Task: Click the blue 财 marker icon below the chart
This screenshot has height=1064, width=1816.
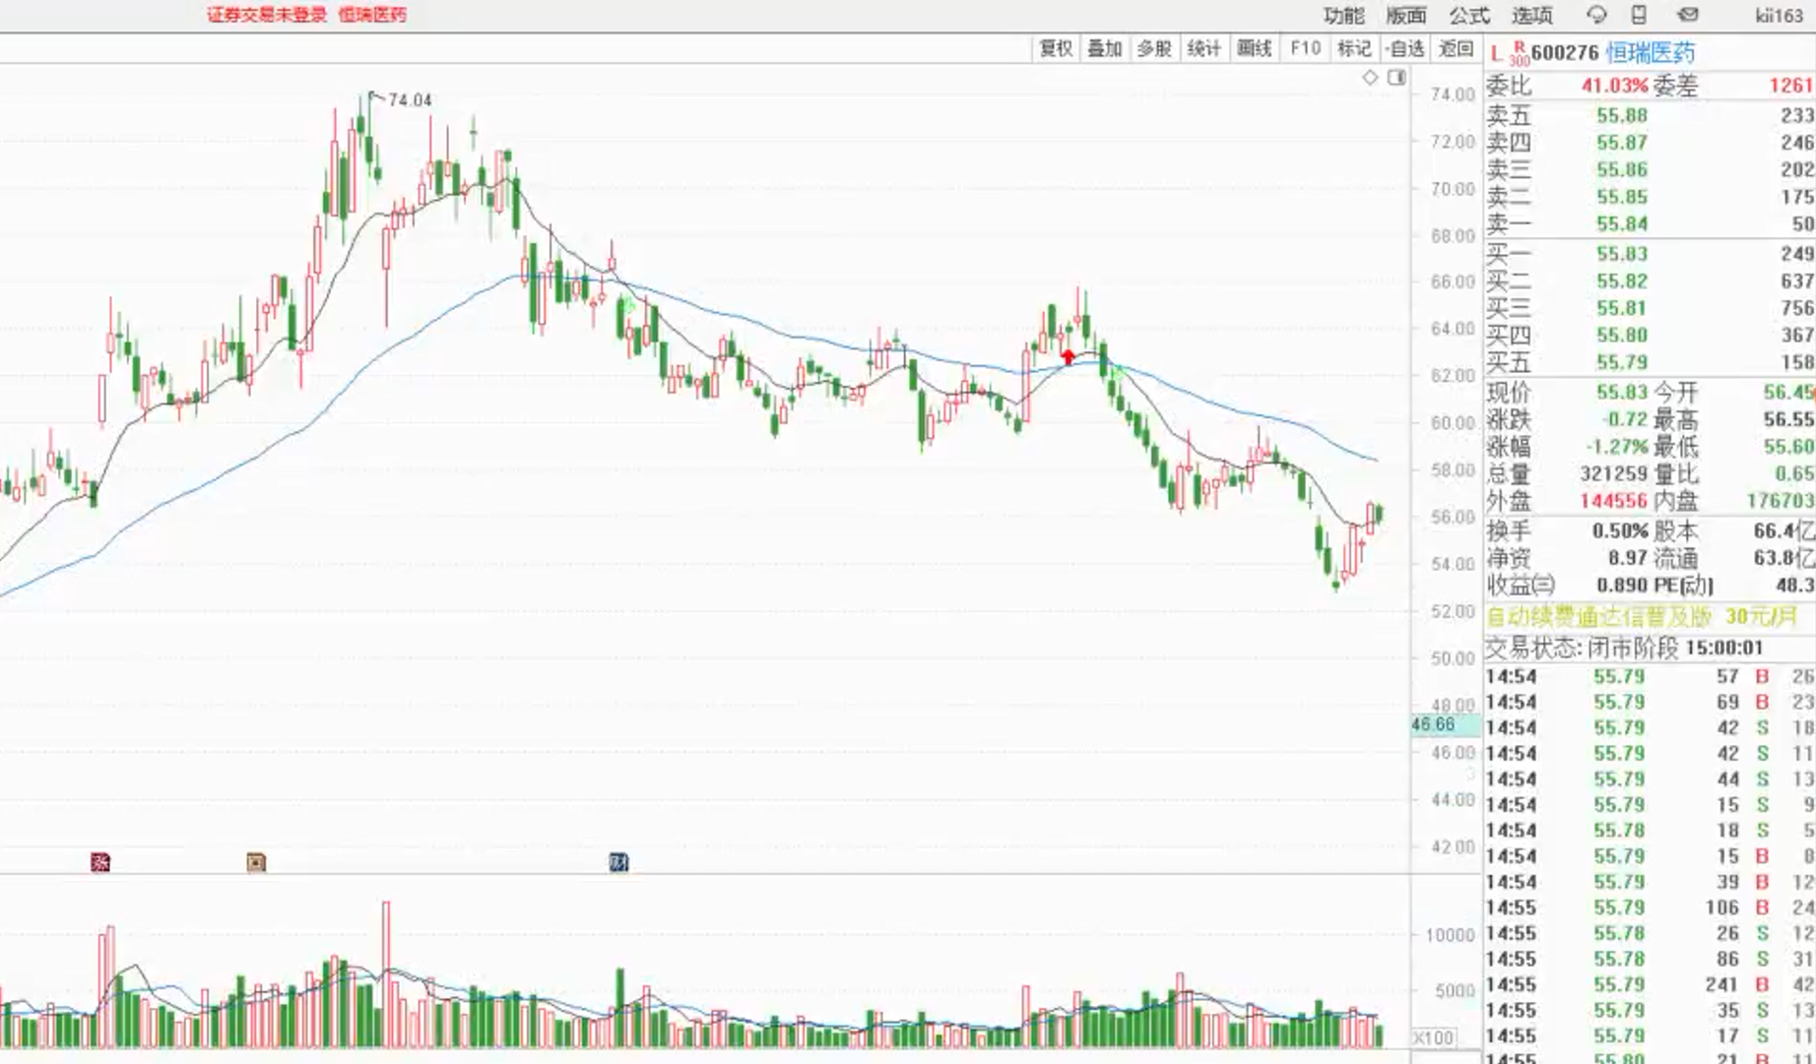Action: pyautogui.click(x=618, y=862)
